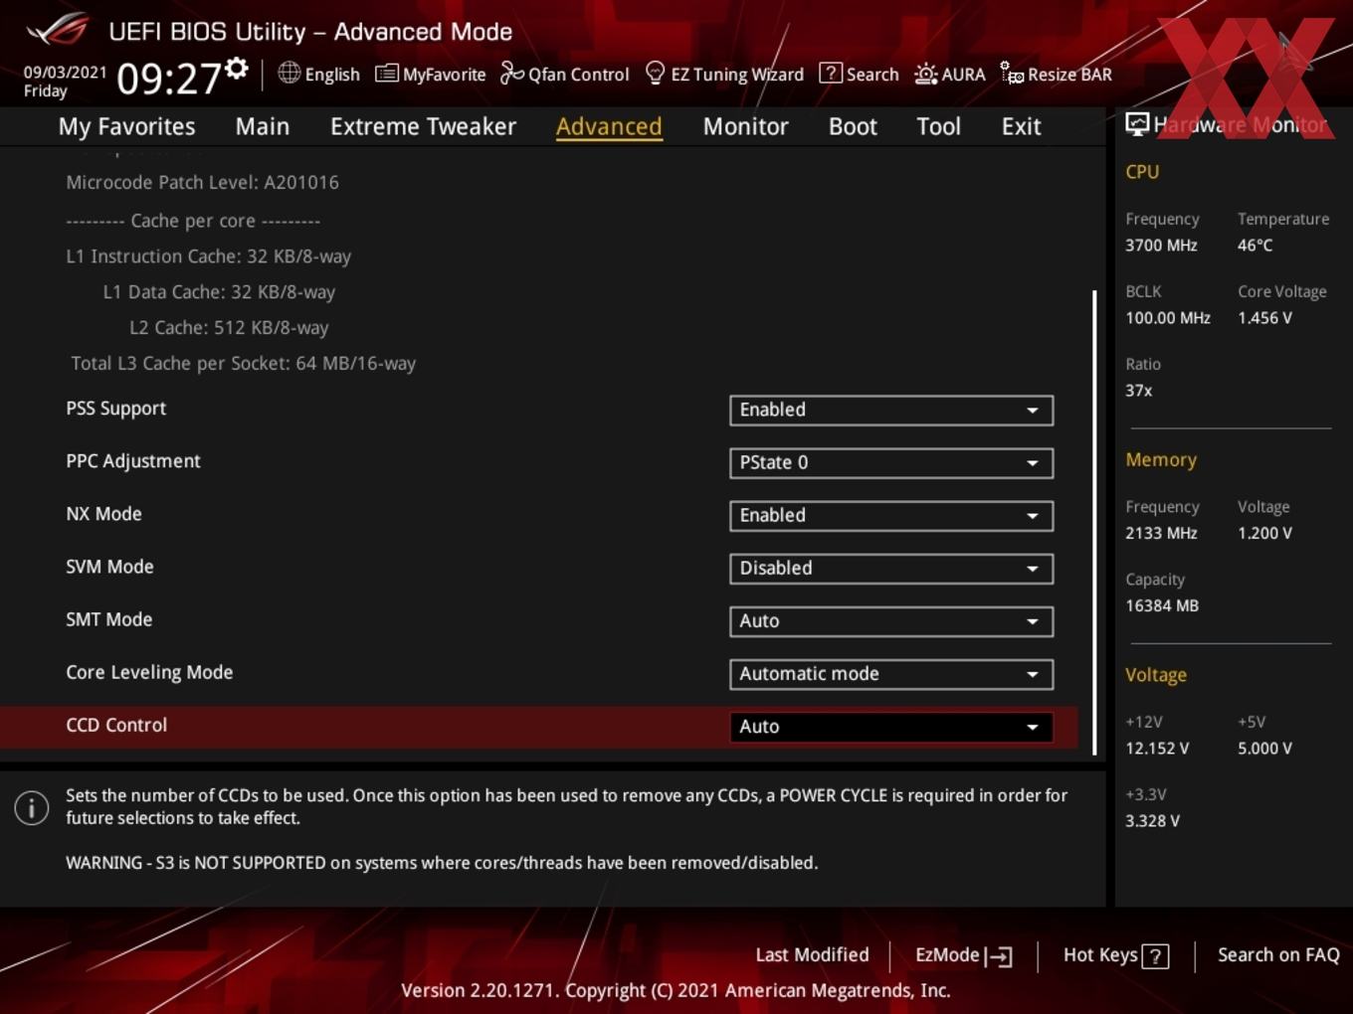Open PSS Support dropdown
This screenshot has height=1014, width=1353.
[x=891, y=410]
